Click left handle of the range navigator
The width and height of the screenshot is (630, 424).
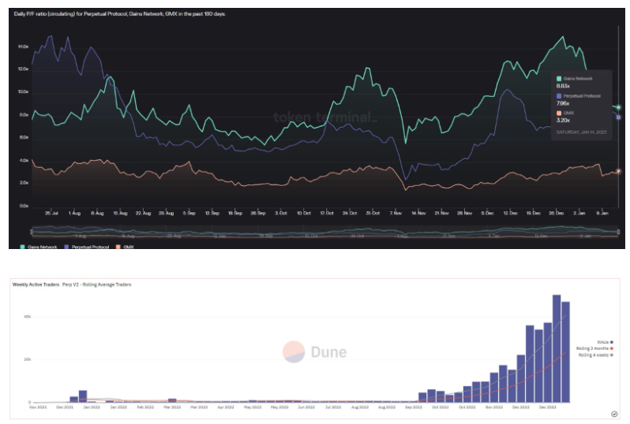click(32, 232)
